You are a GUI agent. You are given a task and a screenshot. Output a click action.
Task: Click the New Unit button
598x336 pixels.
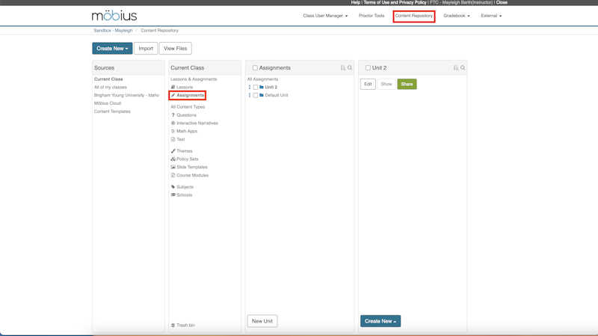coord(262,321)
